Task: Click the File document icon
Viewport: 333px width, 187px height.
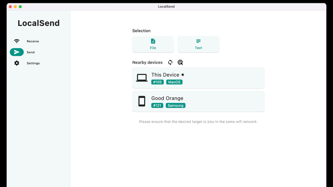Action: coord(153,41)
